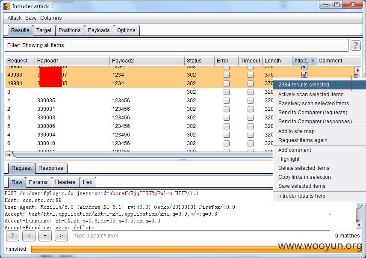Screen dimensions: 366x258
Task: Open the Attack menu
Action: (14, 18)
